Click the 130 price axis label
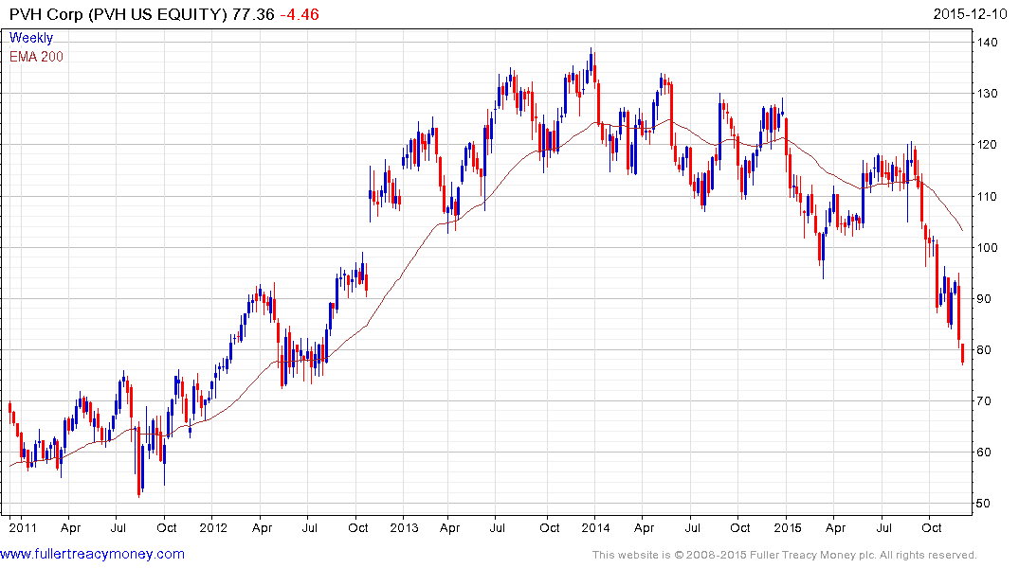The height and width of the screenshot is (568, 1019). click(x=987, y=94)
